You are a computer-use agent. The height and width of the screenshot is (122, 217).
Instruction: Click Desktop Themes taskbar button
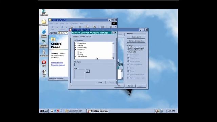point(98,111)
